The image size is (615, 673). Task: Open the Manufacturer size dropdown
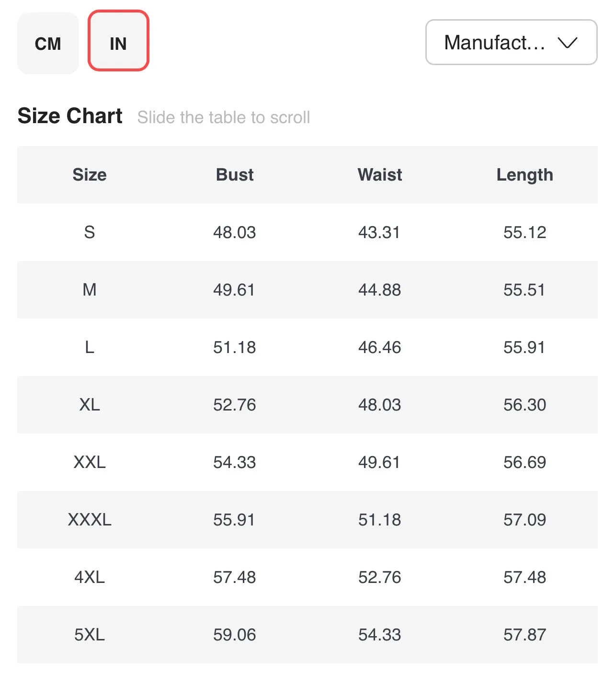511,42
